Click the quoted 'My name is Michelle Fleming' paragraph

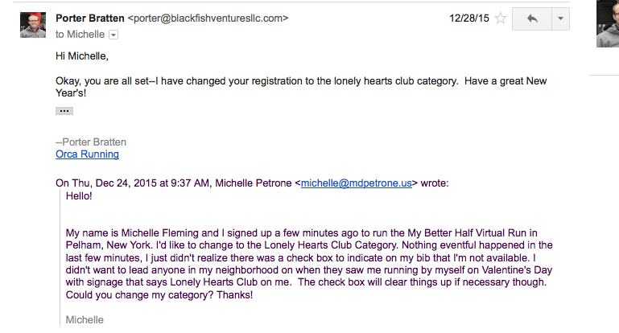coord(309,264)
